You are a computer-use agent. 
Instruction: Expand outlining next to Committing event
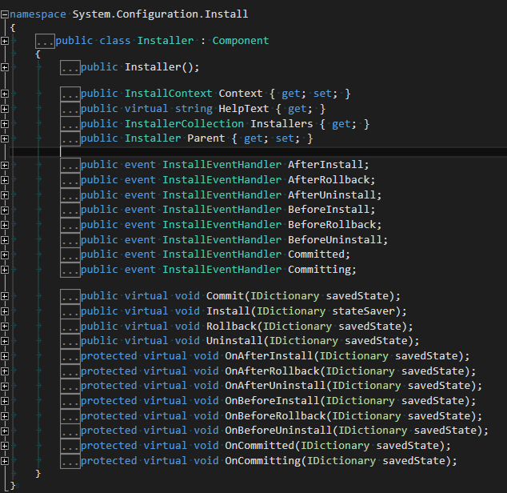coord(5,270)
